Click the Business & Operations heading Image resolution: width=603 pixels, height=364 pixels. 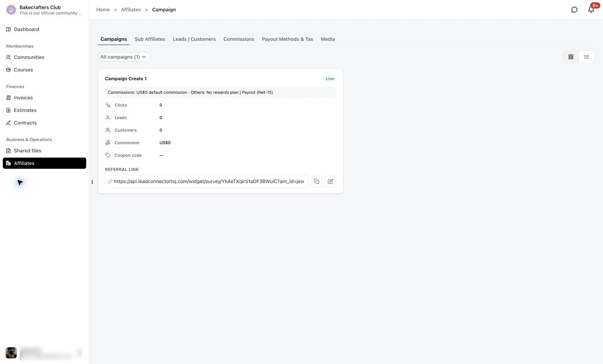coord(29,139)
